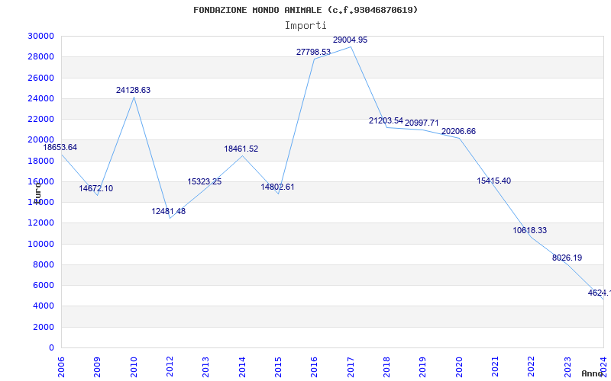Click x-axis year 2022
Image resolution: width=611 pixels, height=381 pixels.
pos(532,367)
